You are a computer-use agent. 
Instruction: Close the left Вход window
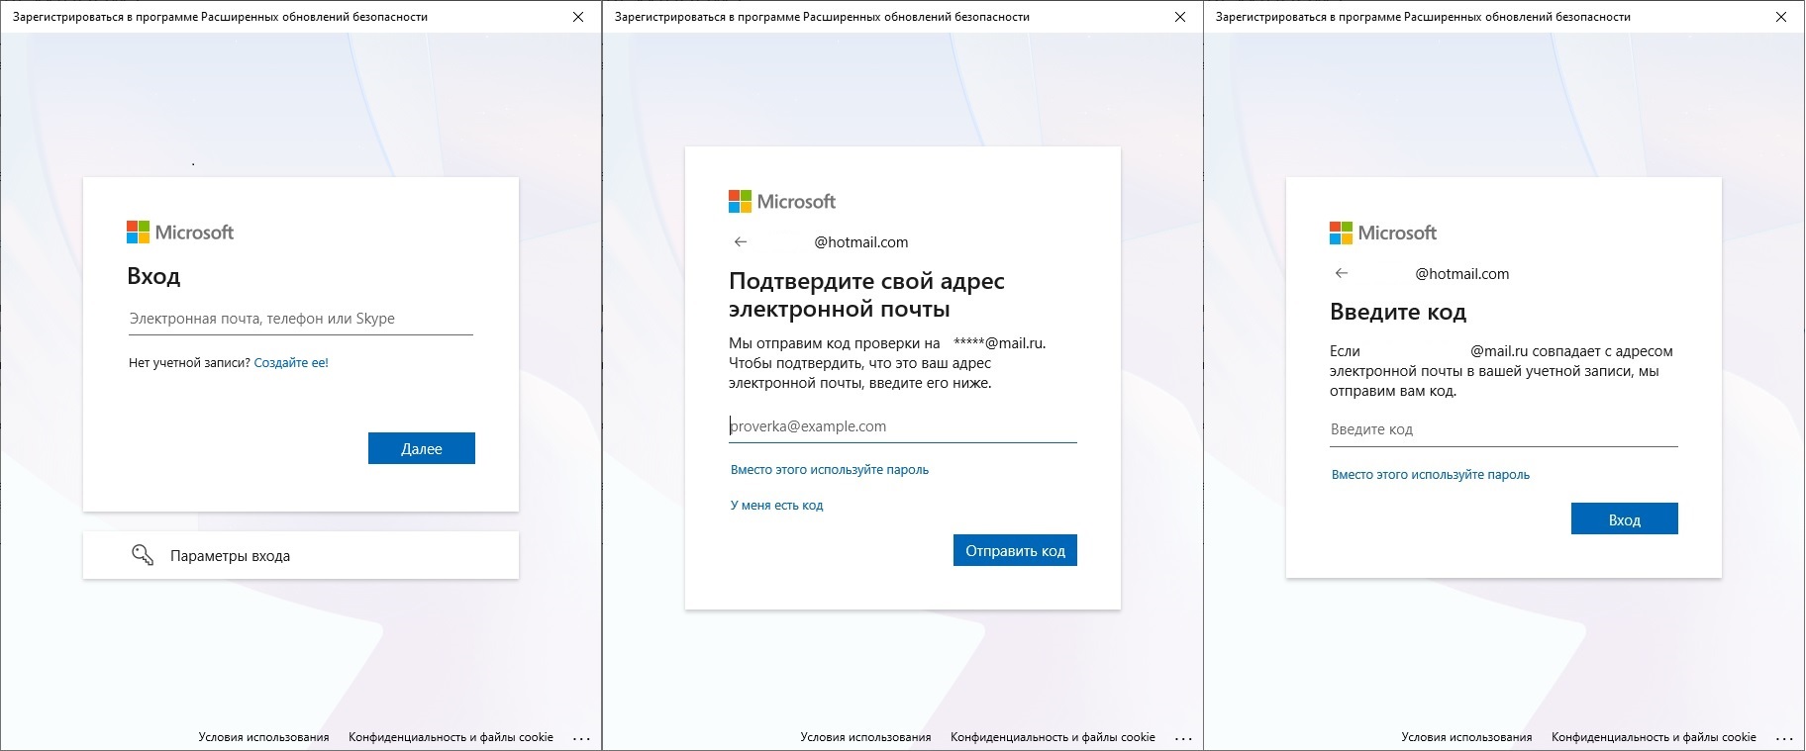click(579, 17)
